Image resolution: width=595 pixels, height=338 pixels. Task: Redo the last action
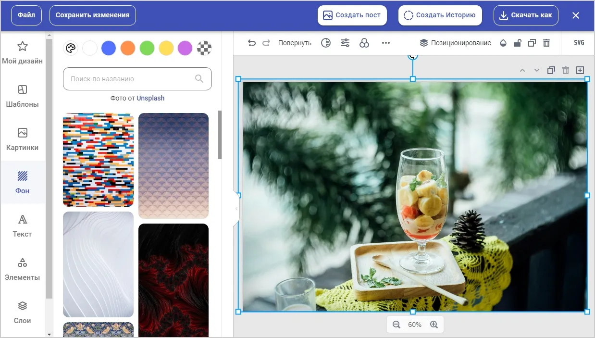266,43
